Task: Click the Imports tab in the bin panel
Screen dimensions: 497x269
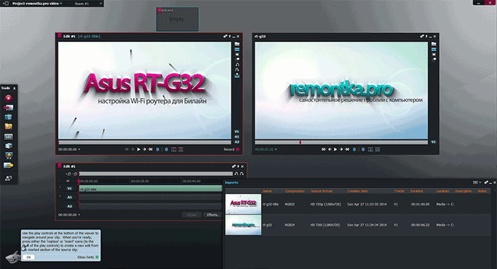Action: click(x=231, y=183)
